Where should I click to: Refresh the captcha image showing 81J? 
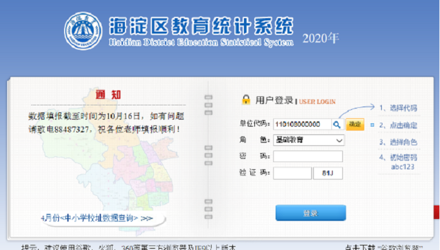click(328, 173)
